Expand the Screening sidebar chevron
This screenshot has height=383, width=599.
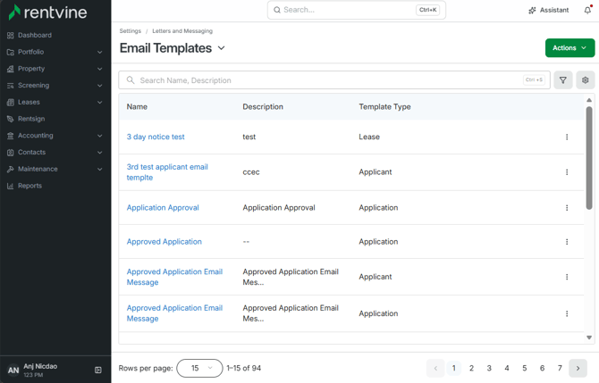point(100,86)
